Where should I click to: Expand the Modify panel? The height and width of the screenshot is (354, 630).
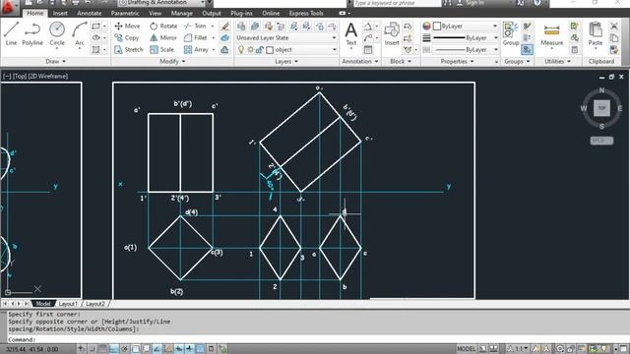point(173,61)
